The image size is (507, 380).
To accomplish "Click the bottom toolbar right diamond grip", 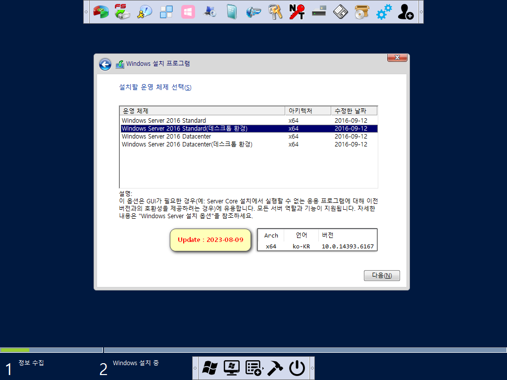I will pyautogui.click(x=312, y=368).
